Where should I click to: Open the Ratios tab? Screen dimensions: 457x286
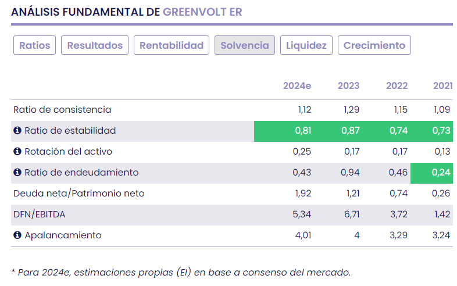point(35,45)
